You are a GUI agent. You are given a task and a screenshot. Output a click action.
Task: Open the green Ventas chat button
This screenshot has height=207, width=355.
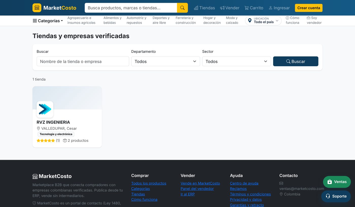[337, 182]
